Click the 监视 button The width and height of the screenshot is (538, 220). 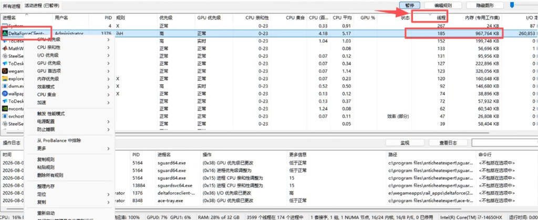coord(405,142)
